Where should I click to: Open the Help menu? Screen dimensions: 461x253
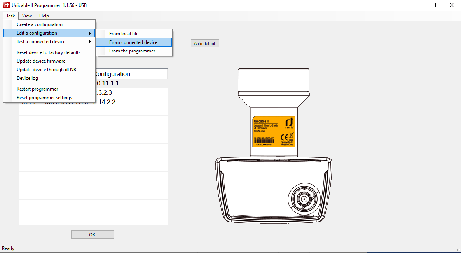[44, 16]
